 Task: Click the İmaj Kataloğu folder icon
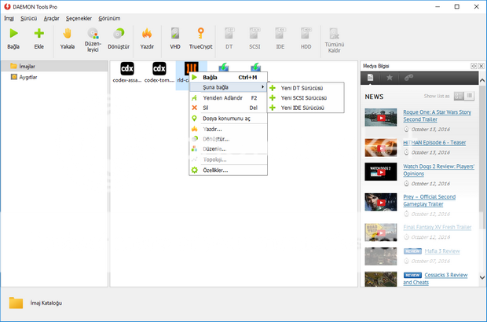click(x=16, y=302)
